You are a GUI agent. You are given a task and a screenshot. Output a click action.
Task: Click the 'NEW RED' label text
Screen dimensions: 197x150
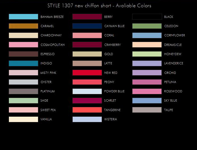[x=111, y=73]
